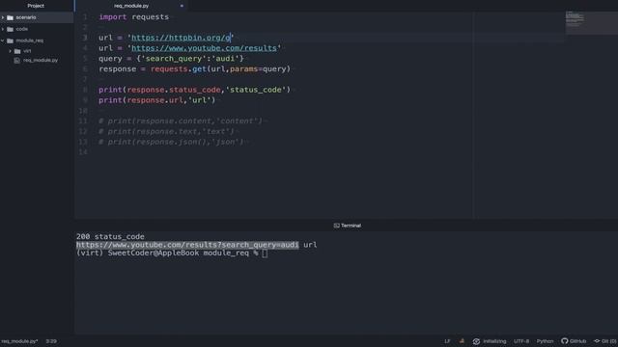Image resolution: width=618 pixels, height=347 pixels.
Task: Select the module_req folder name
Action: 30,40
